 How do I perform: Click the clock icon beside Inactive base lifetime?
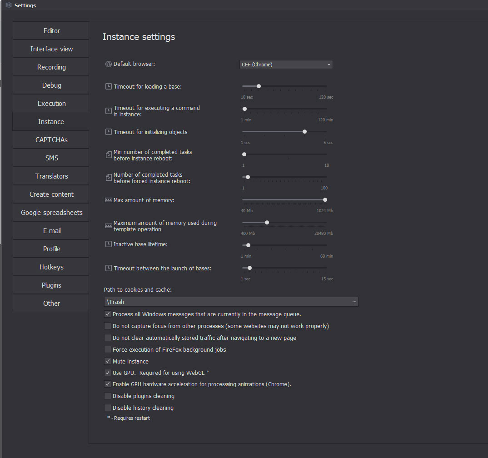pyautogui.click(x=108, y=244)
